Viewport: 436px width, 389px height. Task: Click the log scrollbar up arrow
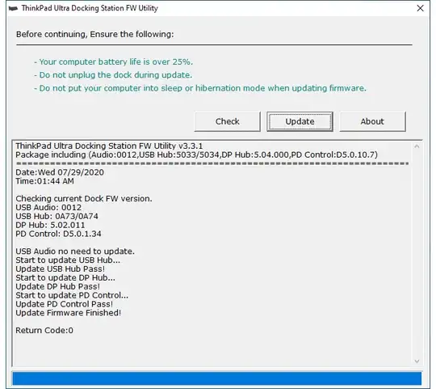417,146
